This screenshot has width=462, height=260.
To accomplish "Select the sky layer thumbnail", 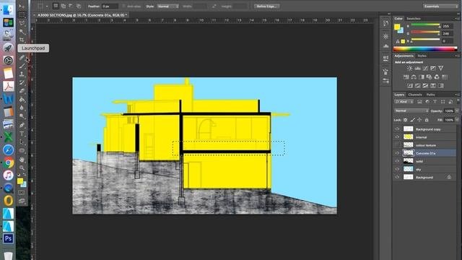I will pos(408,169).
